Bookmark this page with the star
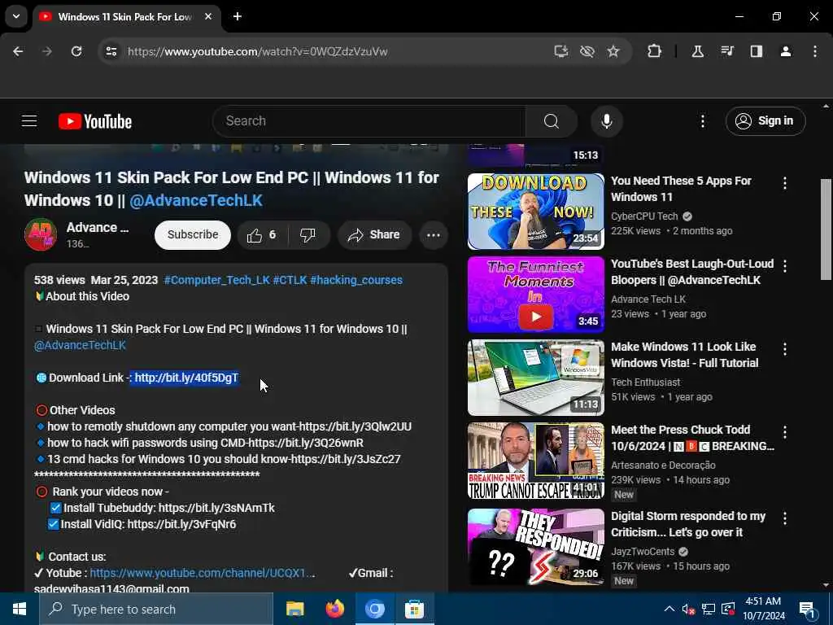The width and height of the screenshot is (833, 625). pyautogui.click(x=613, y=51)
